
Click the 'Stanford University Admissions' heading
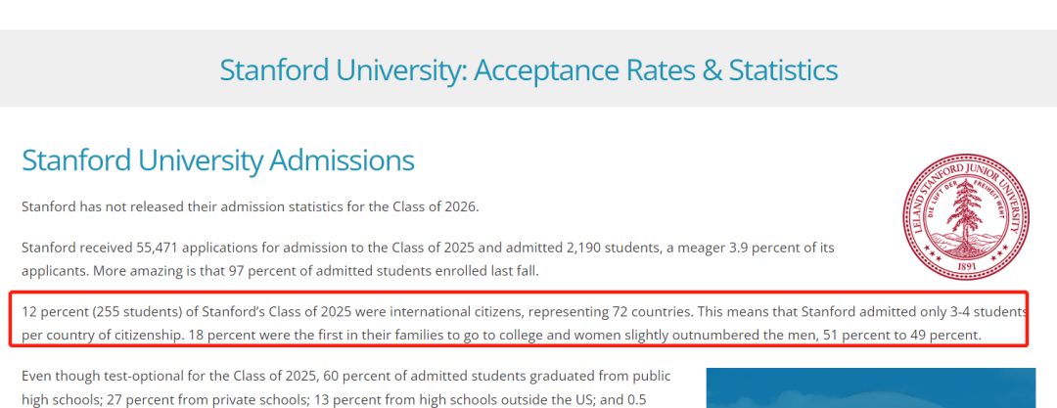pos(217,161)
